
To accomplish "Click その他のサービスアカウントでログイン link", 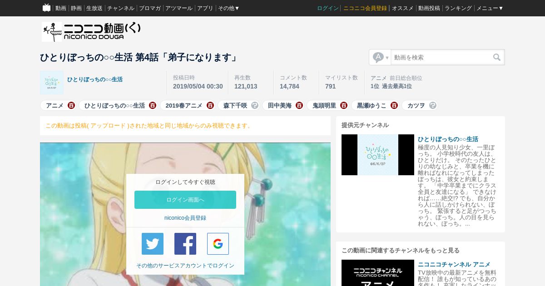I will [x=185, y=266].
